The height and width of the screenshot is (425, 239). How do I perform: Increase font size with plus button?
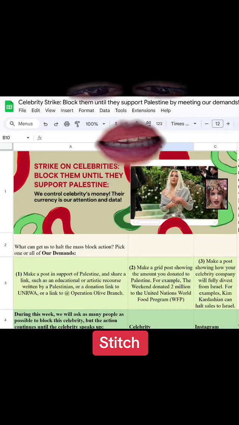(x=228, y=124)
